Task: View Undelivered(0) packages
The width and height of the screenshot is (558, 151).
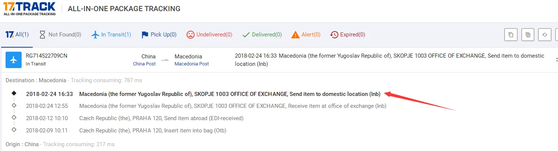Action: click(x=209, y=35)
